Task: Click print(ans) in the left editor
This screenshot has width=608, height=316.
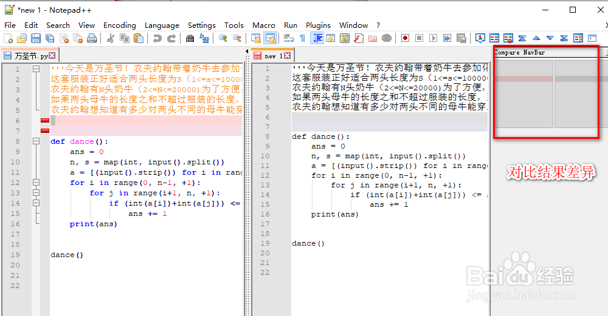Action: tap(94, 224)
